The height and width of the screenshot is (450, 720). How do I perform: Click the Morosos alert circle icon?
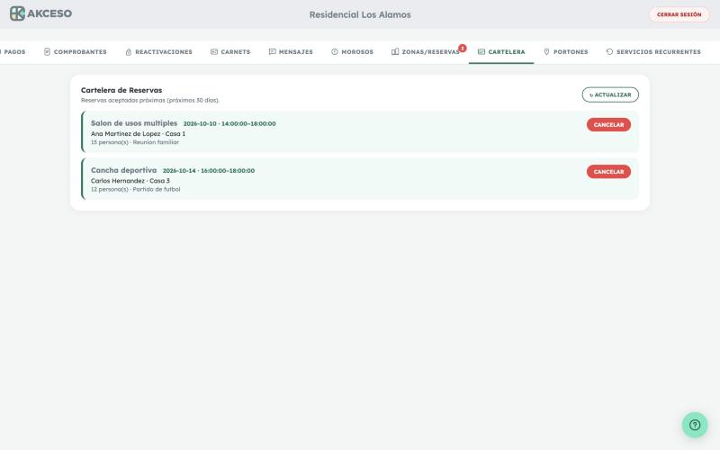click(x=335, y=52)
